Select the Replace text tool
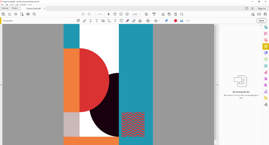Screen dimensions: 269x145 [103, 21]
